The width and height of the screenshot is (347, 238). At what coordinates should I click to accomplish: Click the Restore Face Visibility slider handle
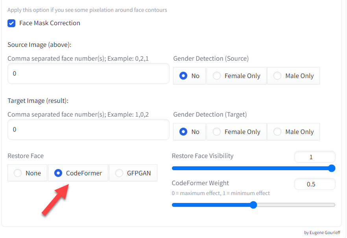coord(332,168)
